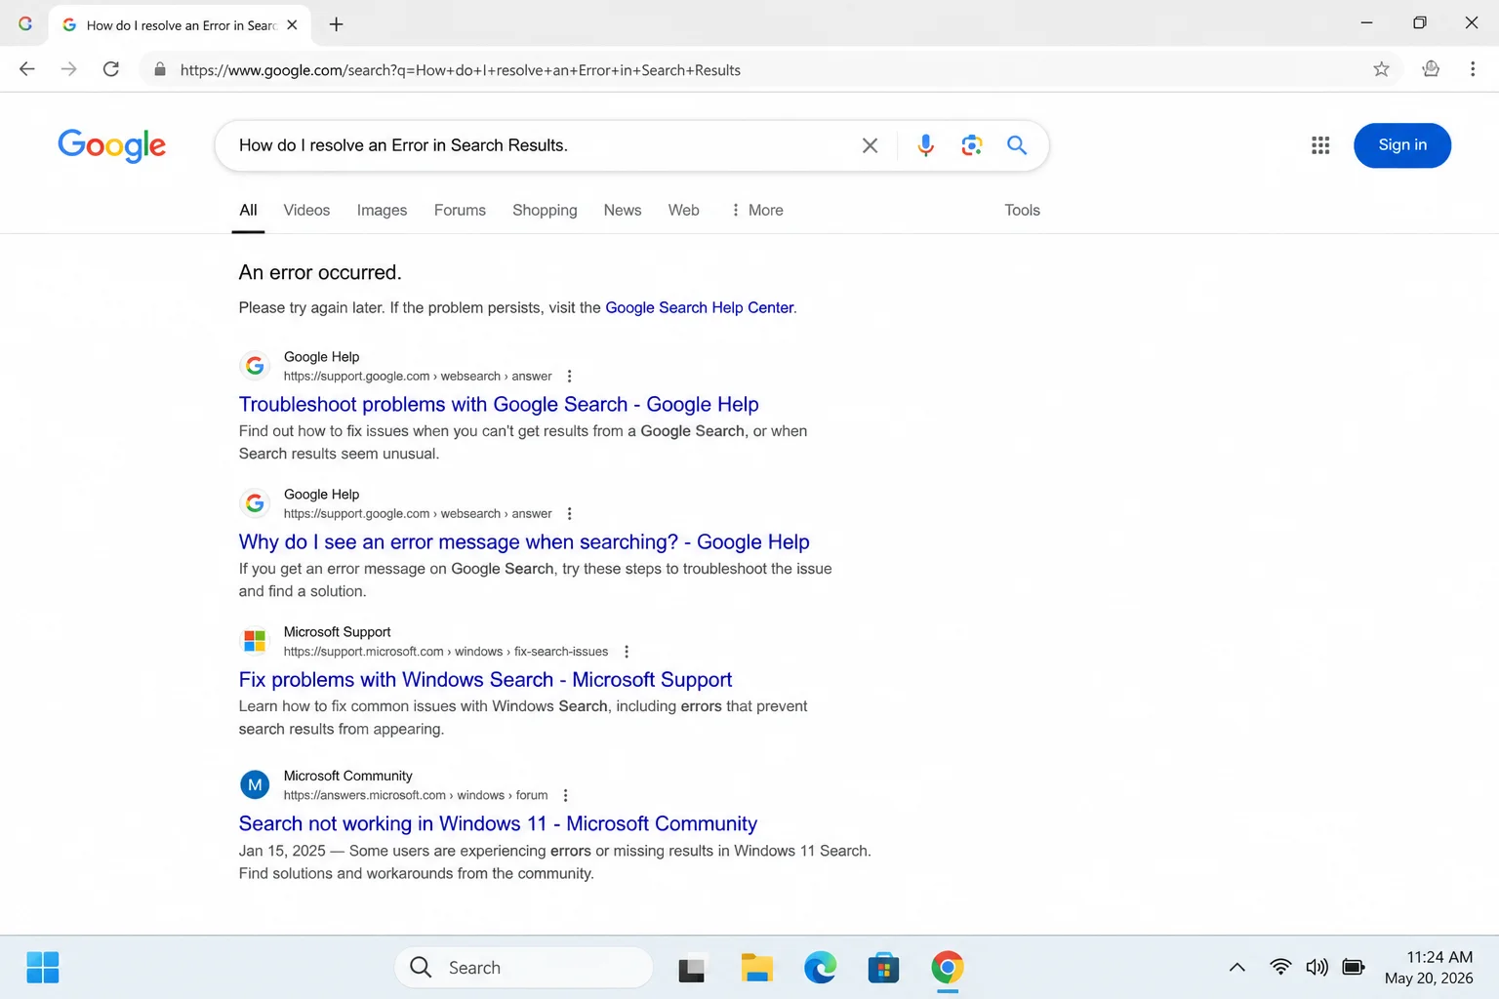
Task: Go back with the browser back arrow
Action: tap(27, 69)
